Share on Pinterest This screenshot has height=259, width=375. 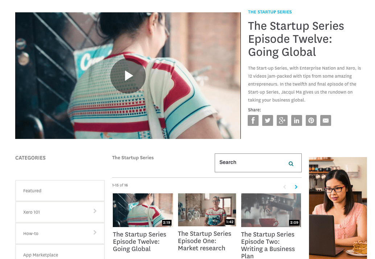tap(311, 120)
